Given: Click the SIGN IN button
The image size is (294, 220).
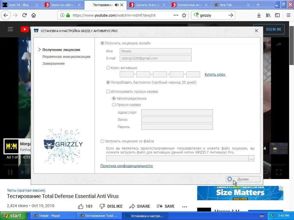Looking at the screenshot, I should tap(273, 30).
